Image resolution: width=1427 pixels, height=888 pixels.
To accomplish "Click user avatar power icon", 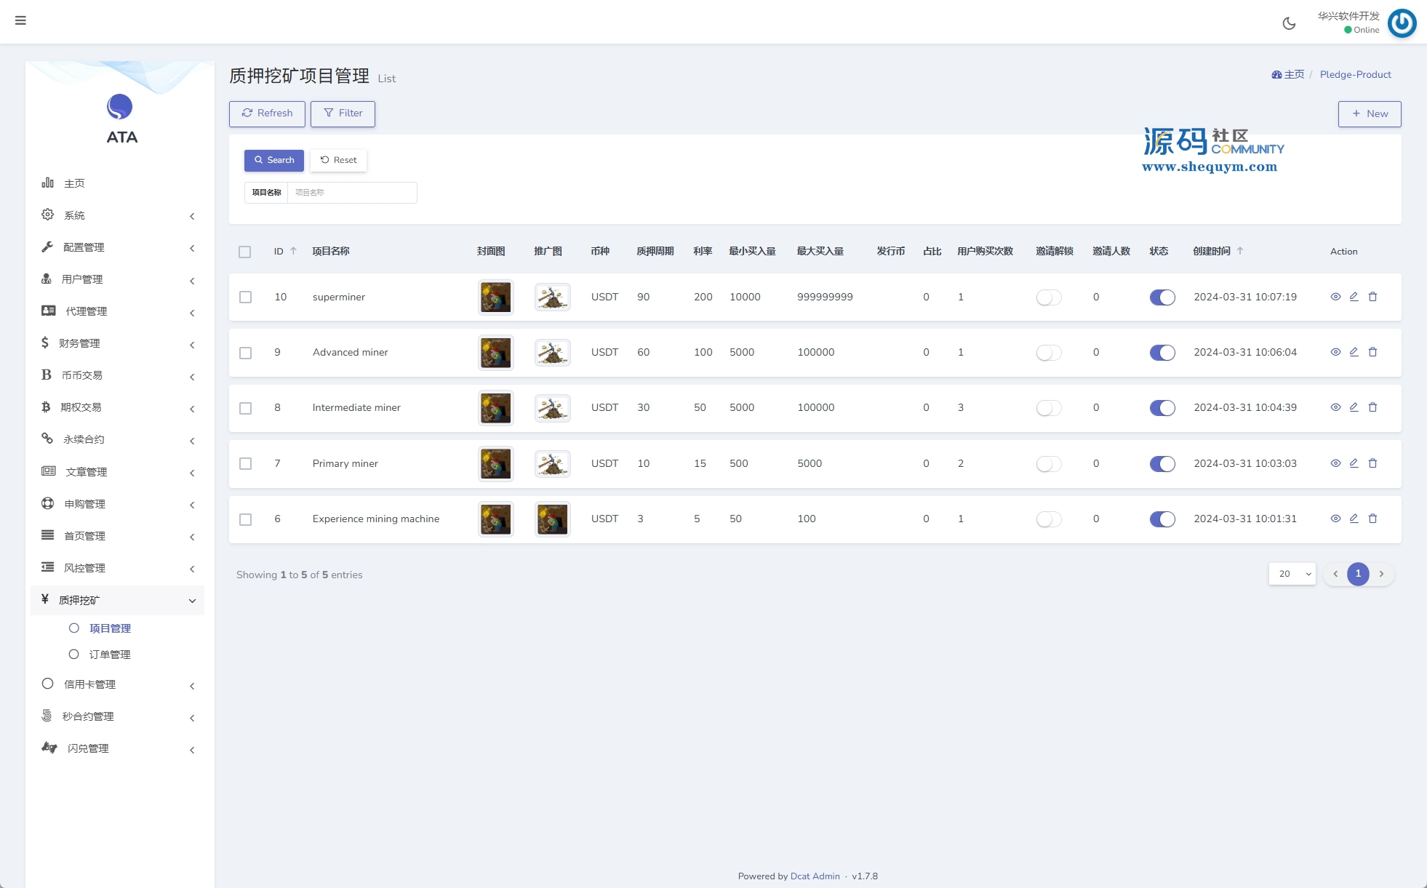I will coord(1402,23).
